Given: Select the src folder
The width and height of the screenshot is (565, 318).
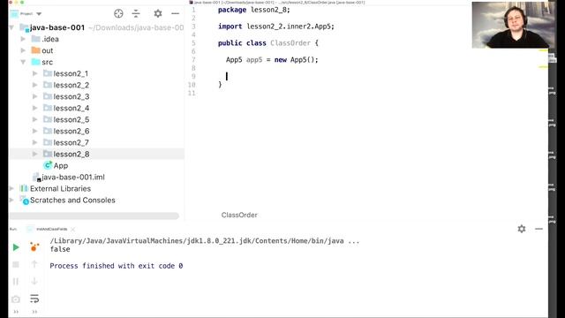Looking at the screenshot, I should click(x=47, y=62).
